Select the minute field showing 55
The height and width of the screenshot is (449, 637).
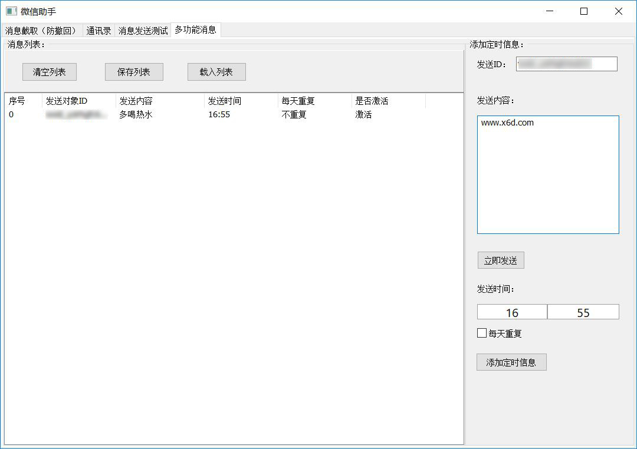click(583, 312)
